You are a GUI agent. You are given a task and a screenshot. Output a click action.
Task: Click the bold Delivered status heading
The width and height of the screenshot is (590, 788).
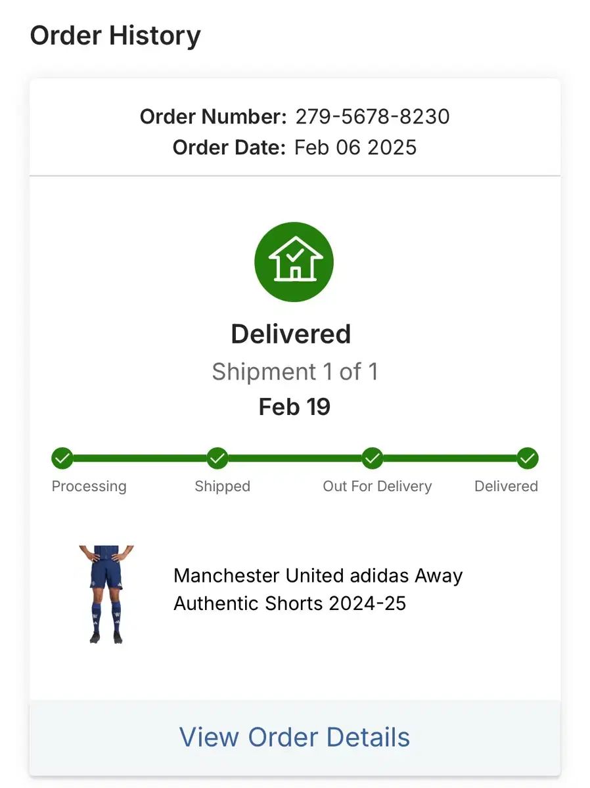[291, 334]
